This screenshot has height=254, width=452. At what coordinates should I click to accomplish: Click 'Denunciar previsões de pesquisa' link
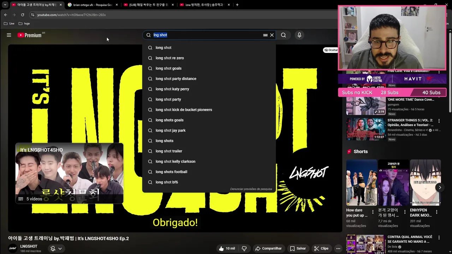point(251,189)
